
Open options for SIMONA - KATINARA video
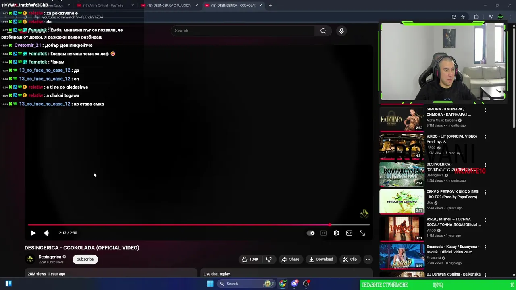pos(485,110)
